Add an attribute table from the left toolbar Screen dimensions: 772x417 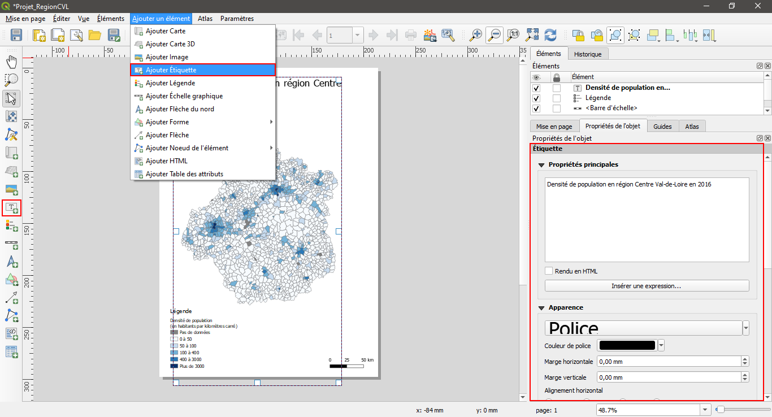pyautogui.click(x=11, y=351)
